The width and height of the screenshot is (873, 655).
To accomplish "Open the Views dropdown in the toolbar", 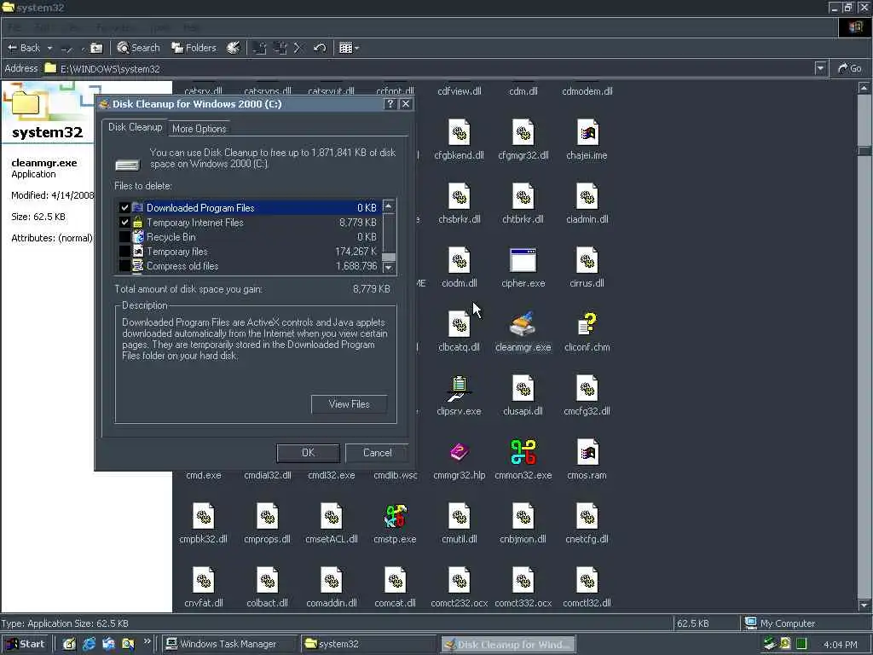I will point(349,48).
